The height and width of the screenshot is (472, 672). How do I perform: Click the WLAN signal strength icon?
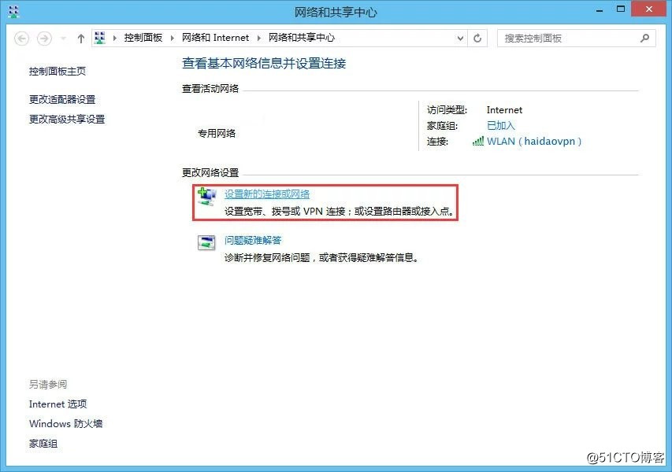coord(478,141)
